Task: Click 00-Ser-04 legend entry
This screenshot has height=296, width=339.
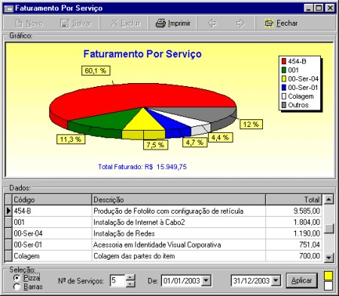Action: 300,79
